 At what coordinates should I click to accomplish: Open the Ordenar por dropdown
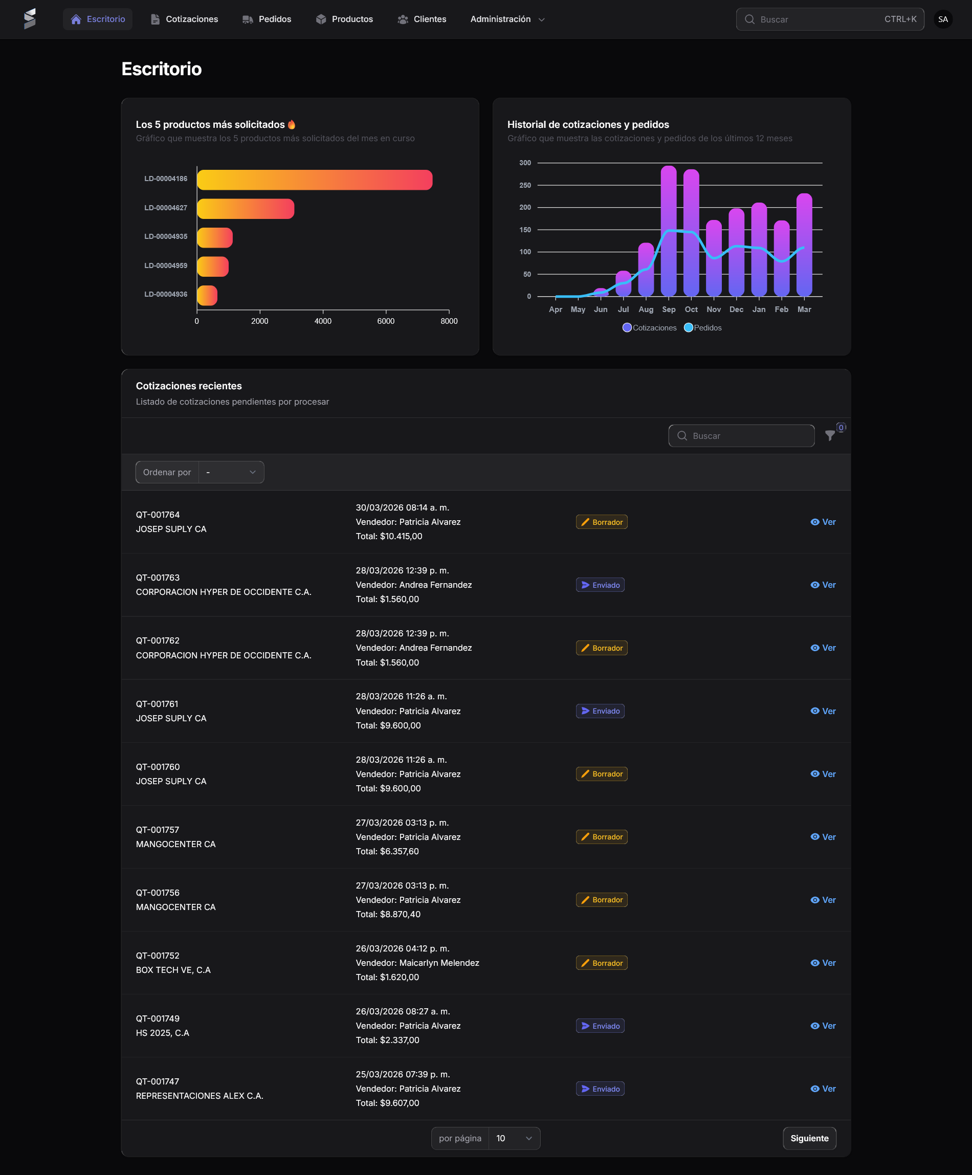tap(231, 472)
